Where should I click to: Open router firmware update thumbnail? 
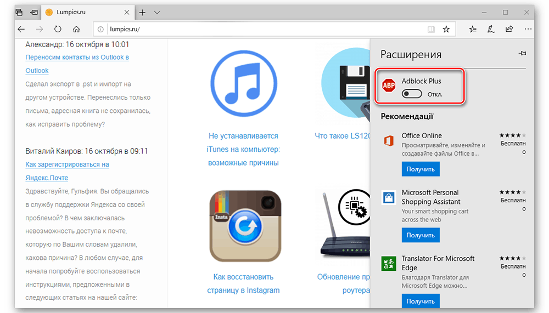tap(344, 224)
